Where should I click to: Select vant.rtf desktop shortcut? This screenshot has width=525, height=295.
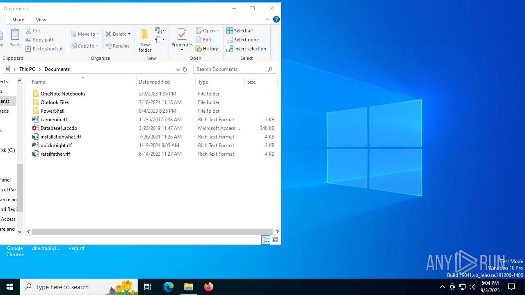77,248
